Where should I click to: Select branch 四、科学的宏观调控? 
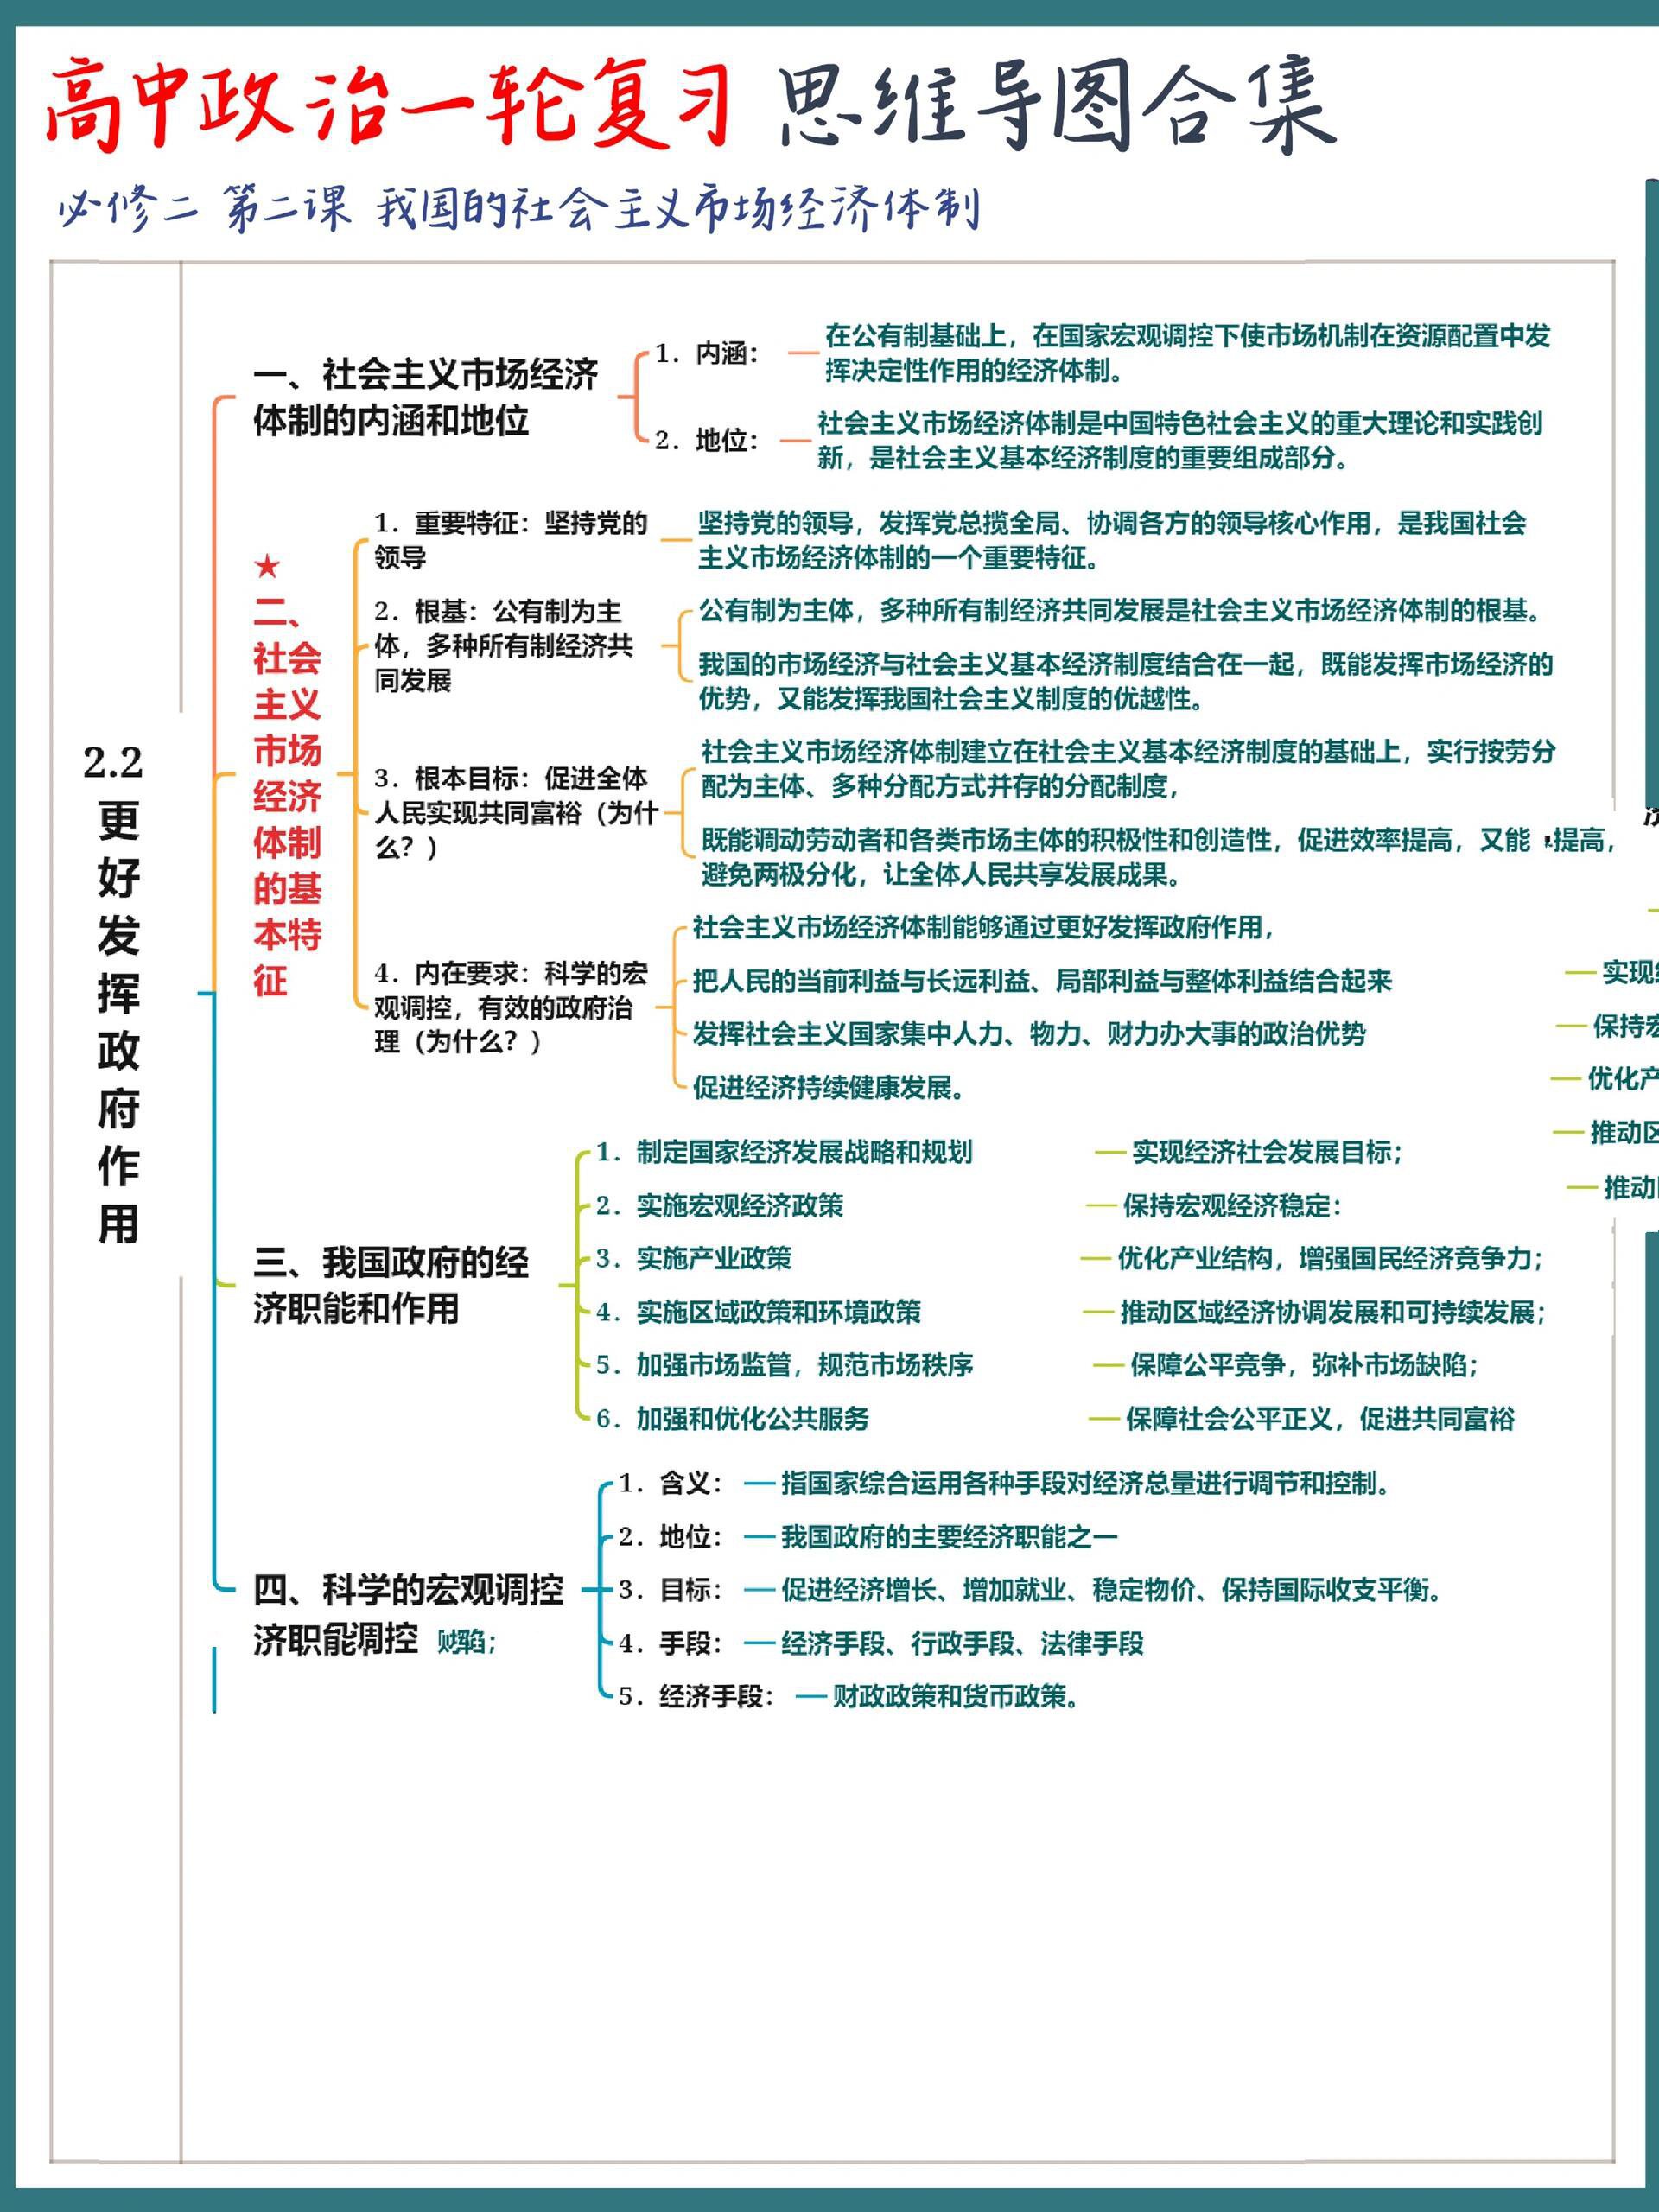408,1590
